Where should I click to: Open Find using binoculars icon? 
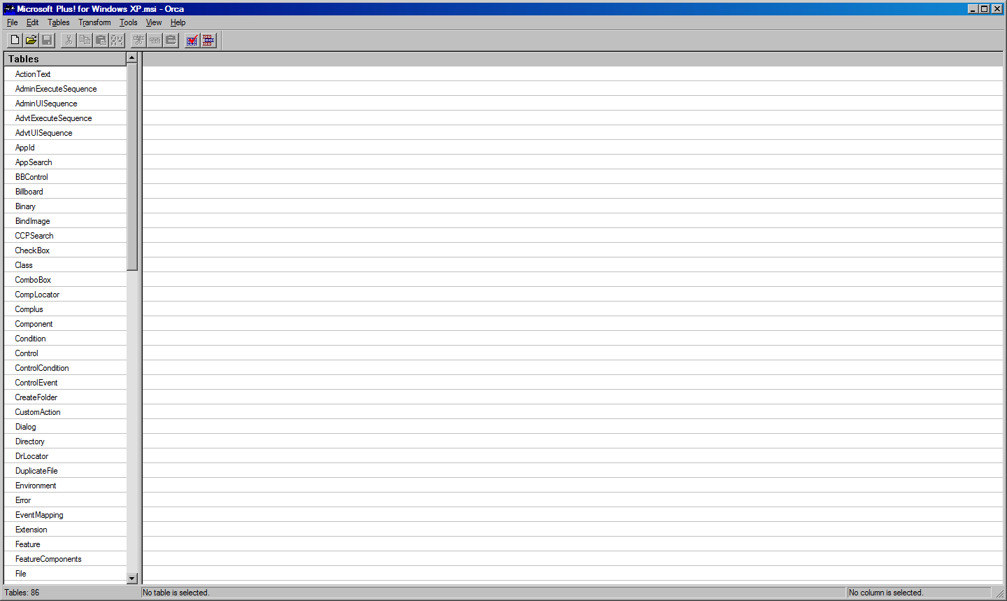117,40
